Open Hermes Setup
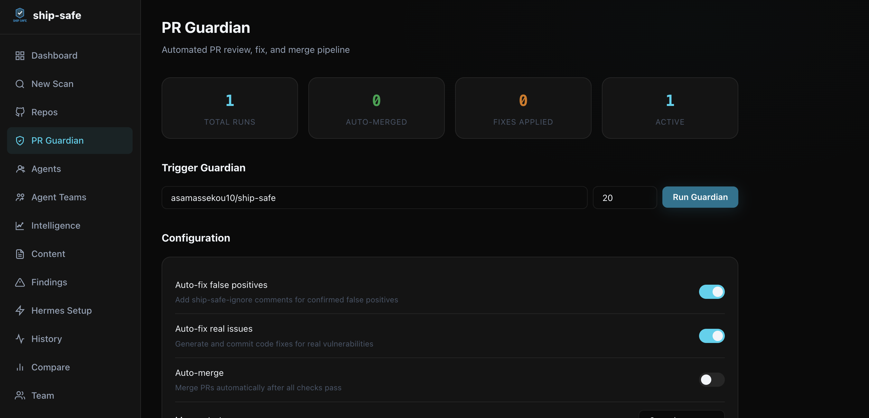The height and width of the screenshot is (418, 869). pyautogui.click(x=70, y=311)
